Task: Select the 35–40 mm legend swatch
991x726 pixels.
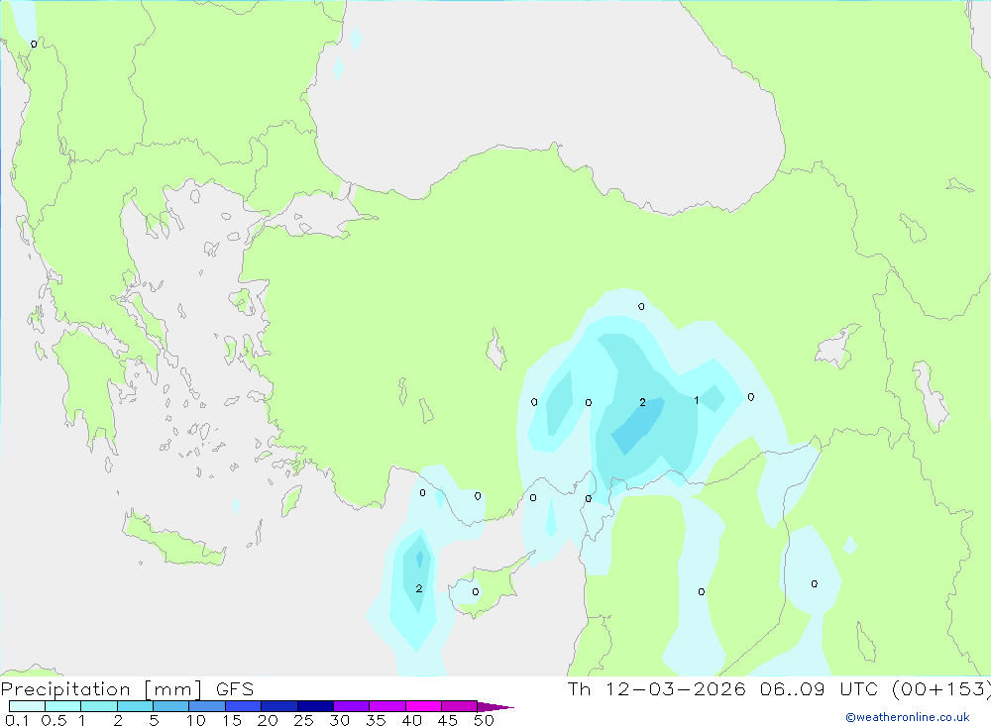Action: (x=386, y=706)
